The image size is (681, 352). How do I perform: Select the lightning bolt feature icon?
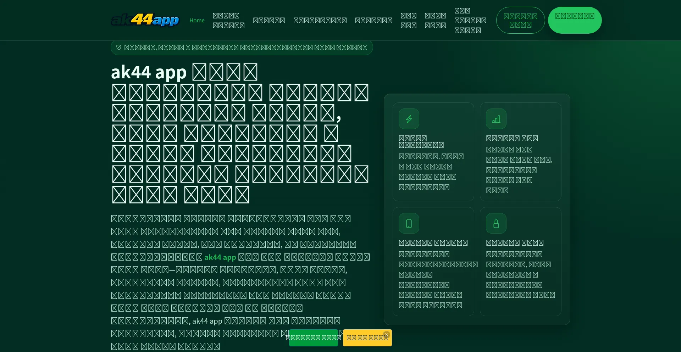pos(409,119)
